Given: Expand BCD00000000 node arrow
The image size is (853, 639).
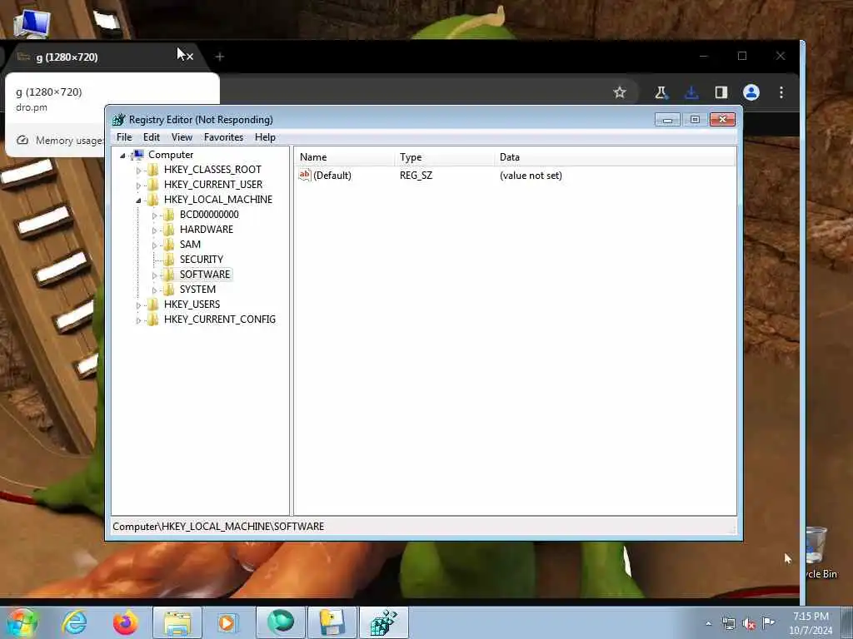Looking at the screenshot, I should click(154, 215).
